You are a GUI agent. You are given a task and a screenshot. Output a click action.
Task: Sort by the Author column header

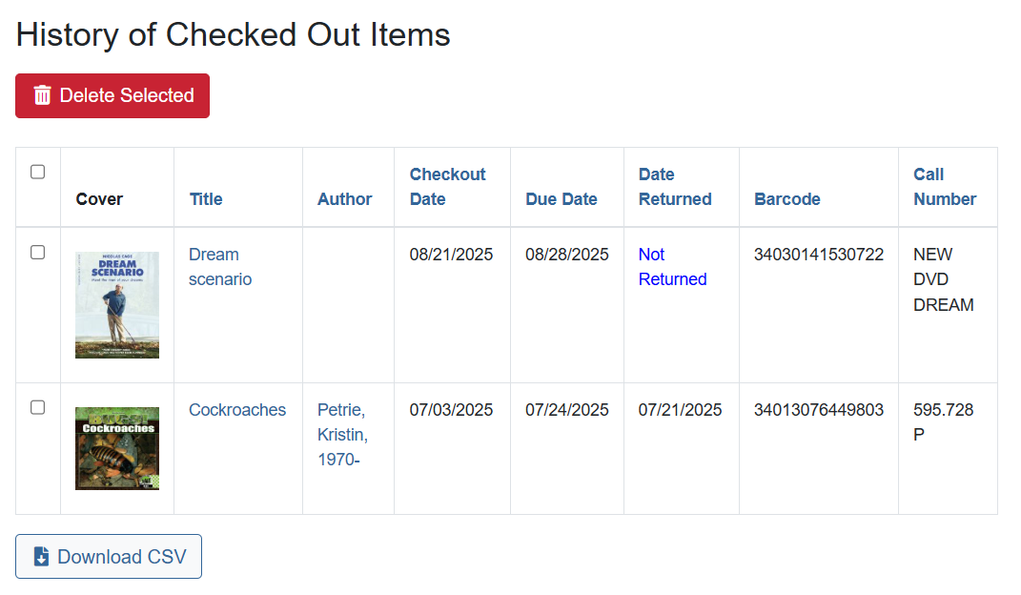344,199
